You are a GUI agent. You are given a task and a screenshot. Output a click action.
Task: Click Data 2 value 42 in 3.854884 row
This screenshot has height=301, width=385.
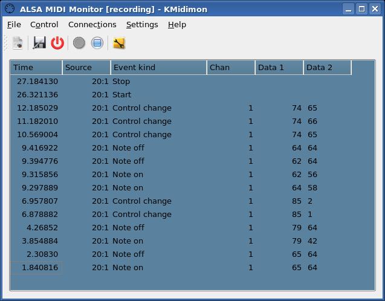(x=312, y=241)
